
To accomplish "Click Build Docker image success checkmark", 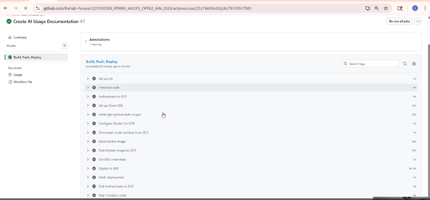I will point(94,141).
